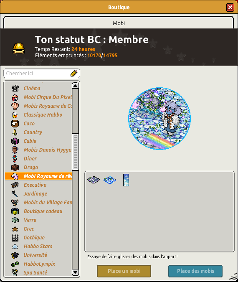The width and height of the screenshot is (238, 282).
Task: Click the category list scrollbar thumb
Action: tap(75, 152)
